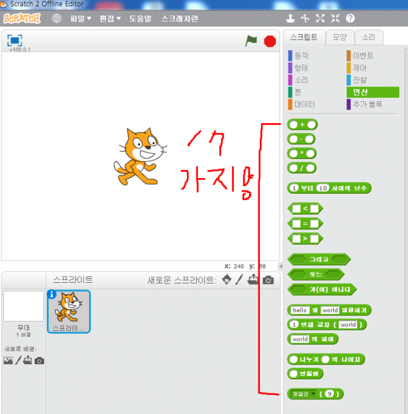Viewport: 408px width, 414px height.
Task: Open the 편집 menu
Action: coord(110,18)
